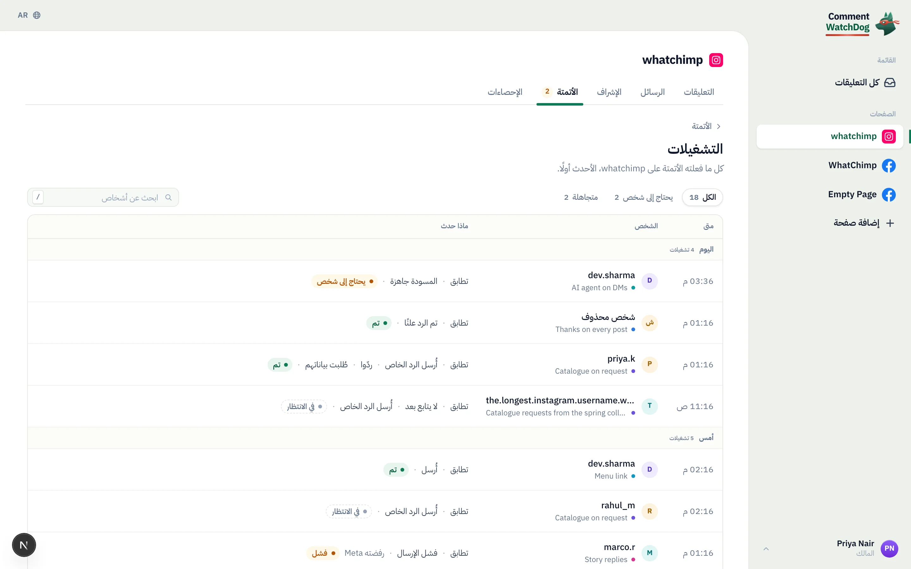Click the slash shortcut key badge
Screen dimensions: 911x569
pyautogui.click(x=38, y=197)
